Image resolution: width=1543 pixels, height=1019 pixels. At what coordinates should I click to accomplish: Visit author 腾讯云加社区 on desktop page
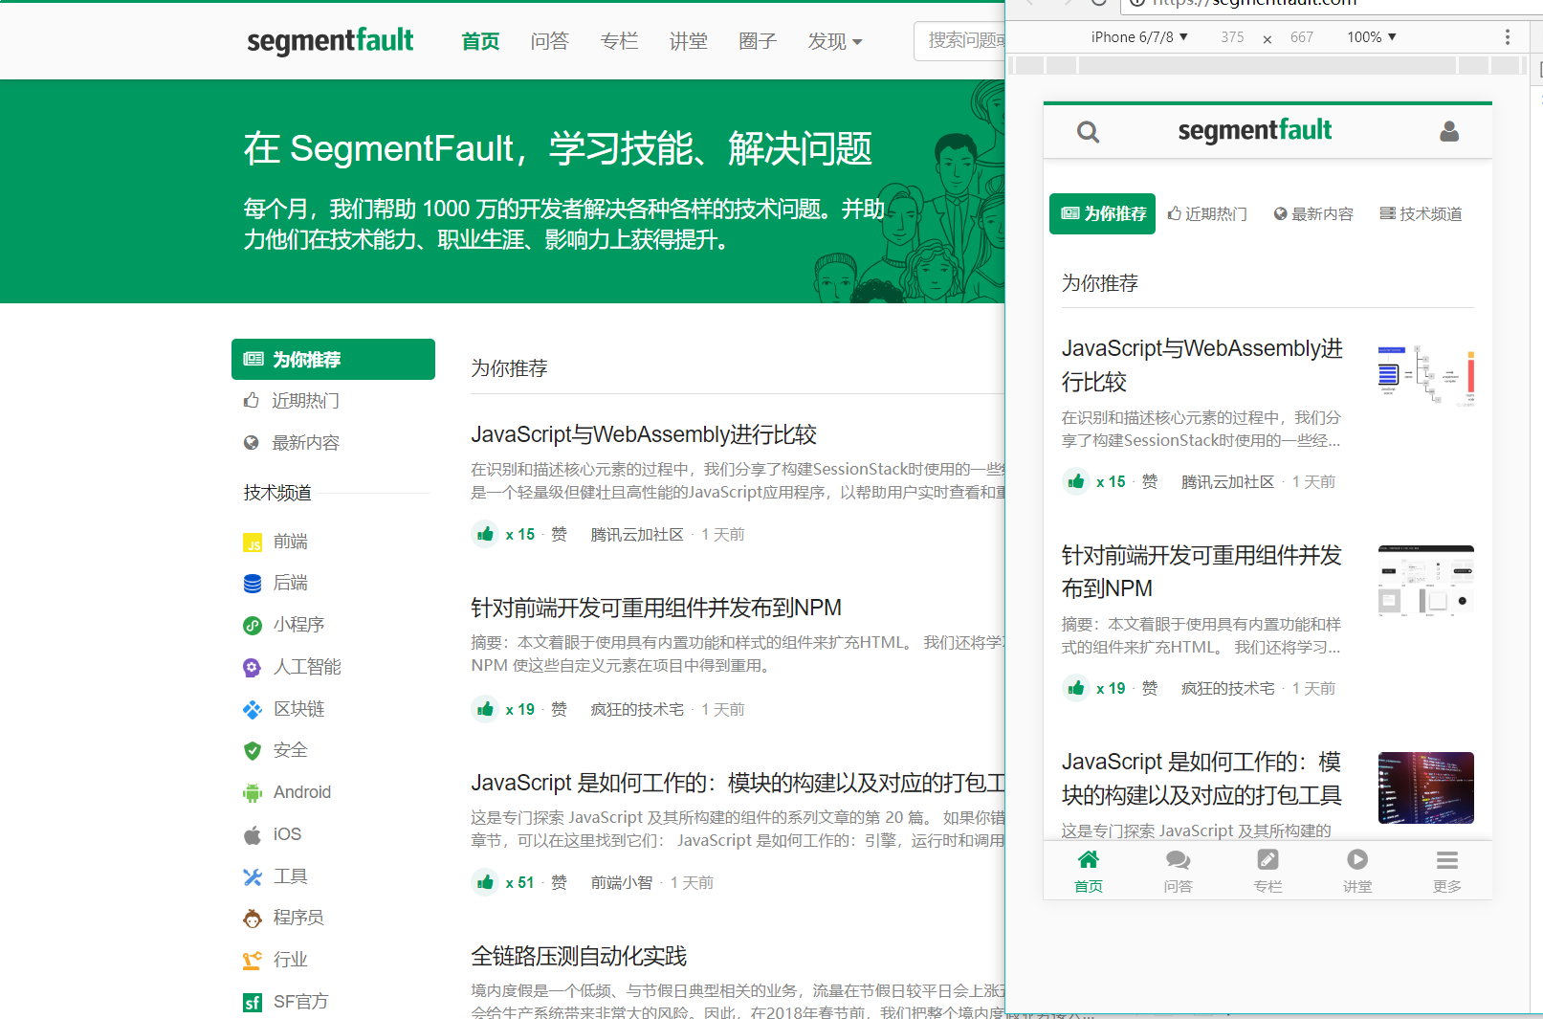click(x=637, y=534)
